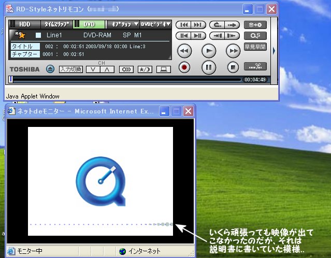Viewport: 331px width, 258px height.
Task: Click the chapter split scissors icon
Action: click(x=255, y=66)
